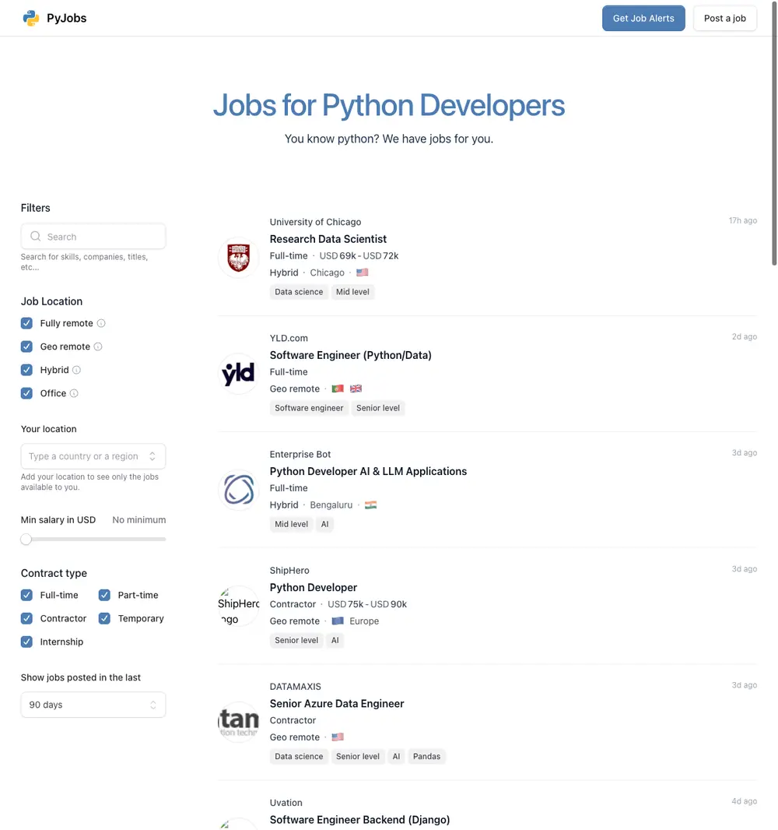The image size is (778, 830).
Task: Click AI tag on DATAMAXIS job
Action: click(x=397, y=757)
